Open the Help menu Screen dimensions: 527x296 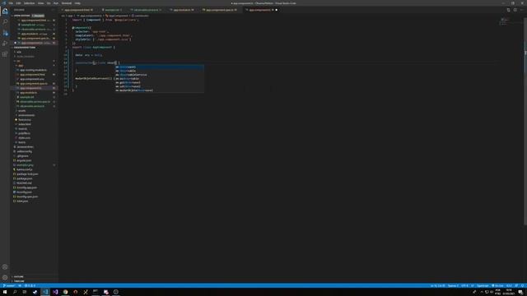[77, 3]
